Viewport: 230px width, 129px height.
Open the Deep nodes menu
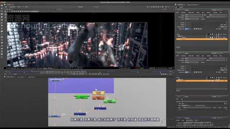pos(2,37)
